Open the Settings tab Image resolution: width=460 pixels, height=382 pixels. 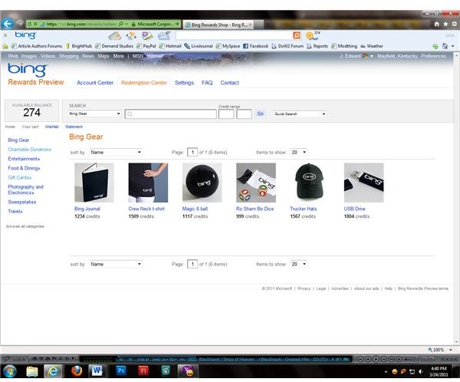coord(184,83)
